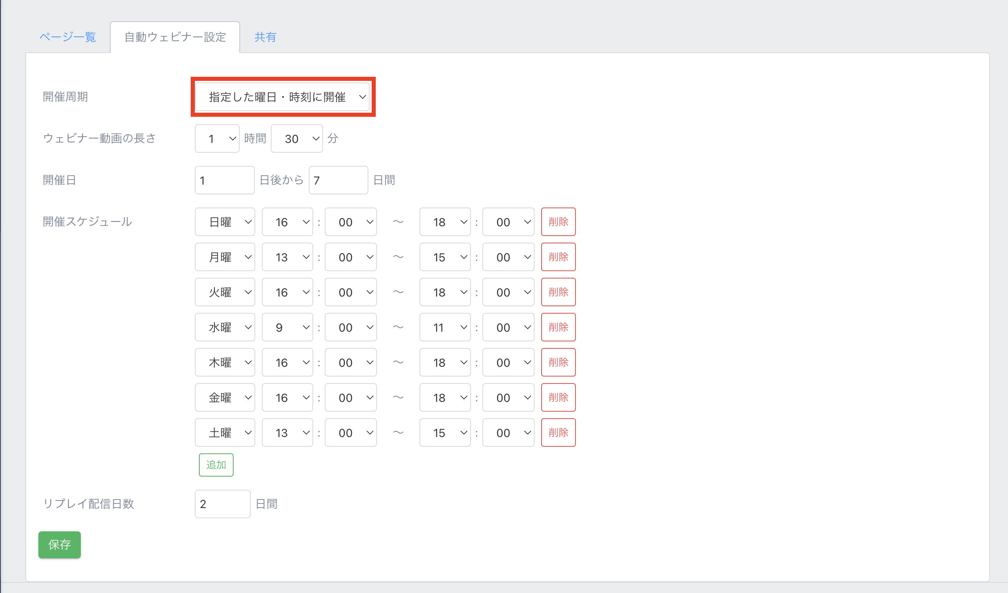The height and width of the screenshot is (593, 1008).
Task: Open the end hour dropdown in 火曜 row
Action: click(x=445, y=292)
